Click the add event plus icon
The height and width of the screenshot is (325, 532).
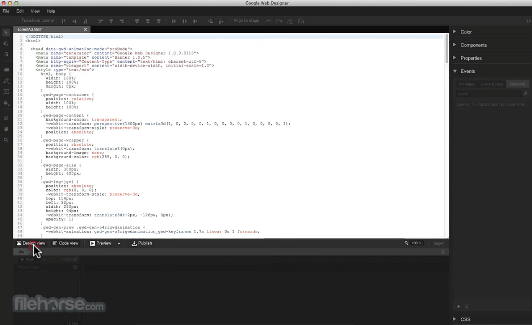point(459,307)
